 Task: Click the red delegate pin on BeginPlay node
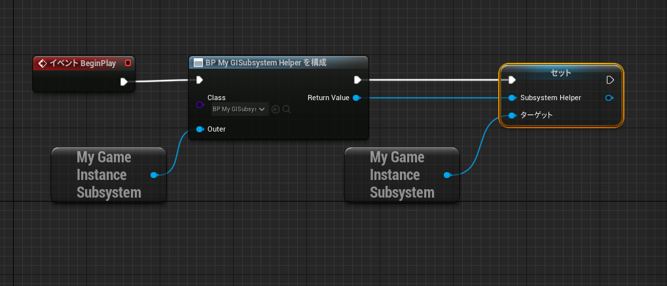[x=128, y=63]
